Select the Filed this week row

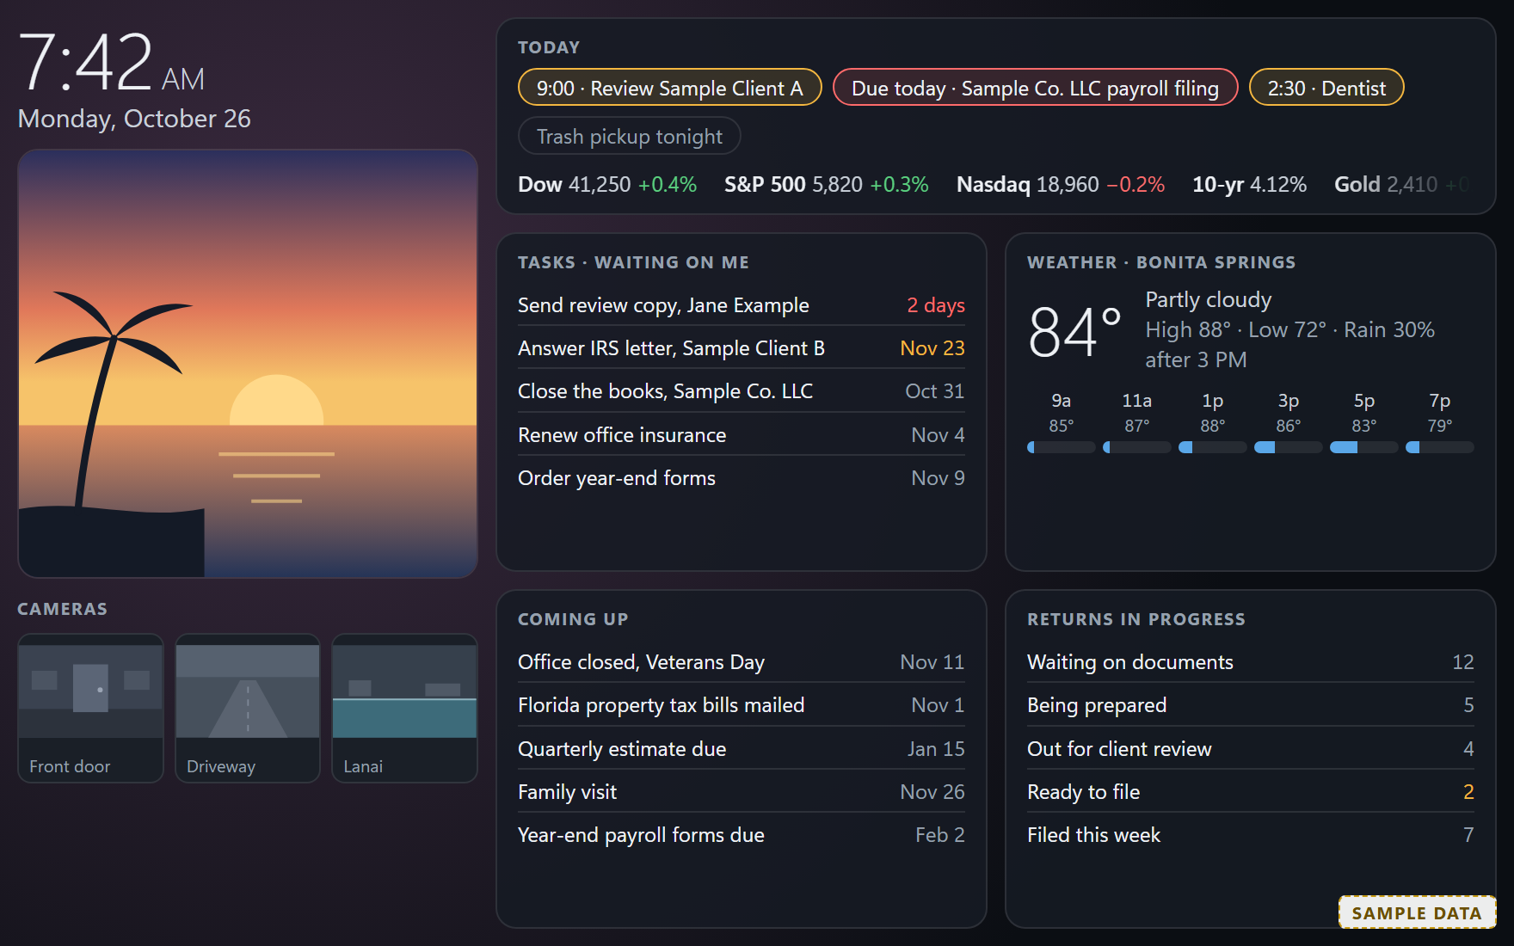click(1251, 835)
